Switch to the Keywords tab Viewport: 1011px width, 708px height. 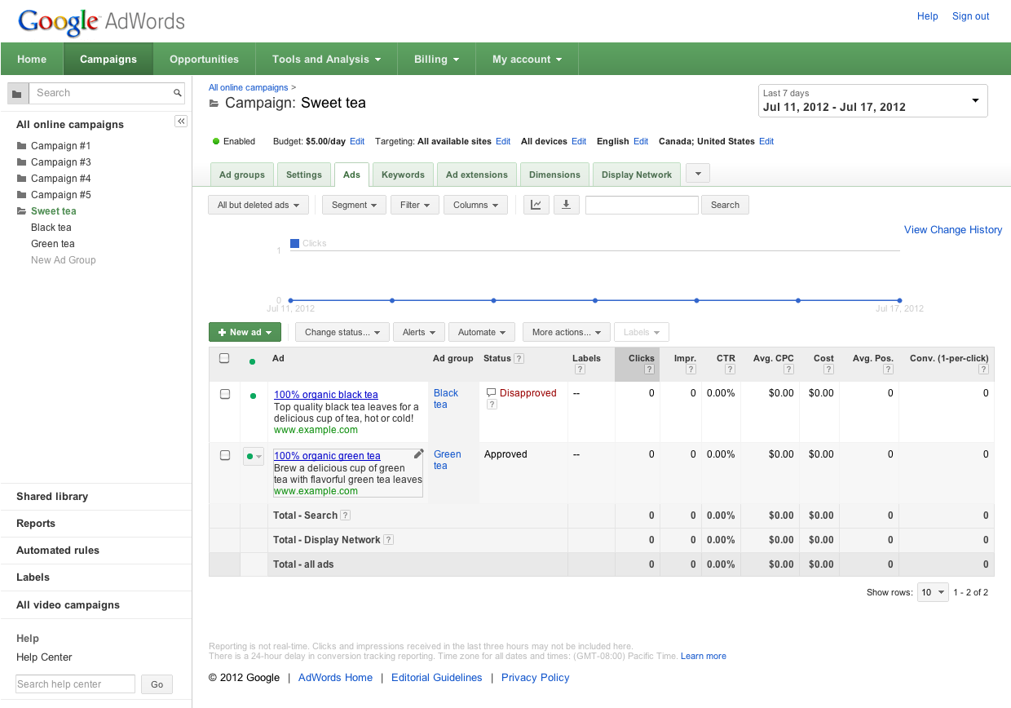pos(403,175)
